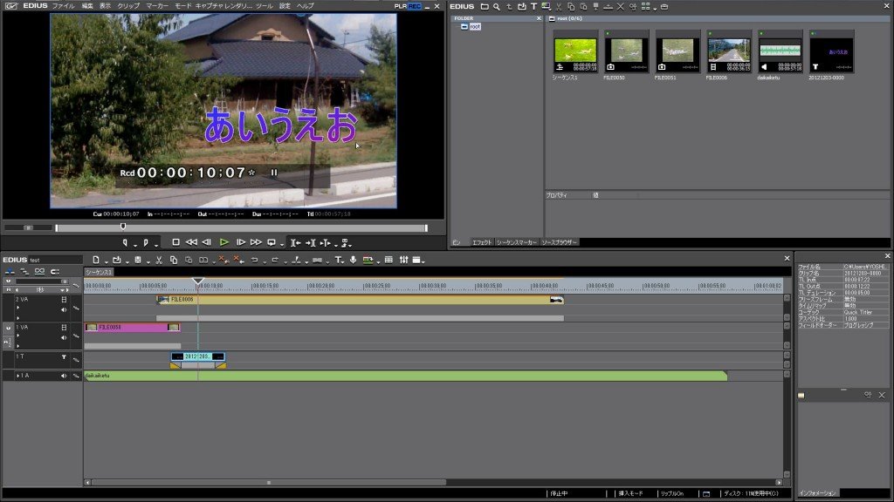The width and height of the screenshot is (894, 502).
Task: Search bin with magnifier icon
Action: click(497, 7)
